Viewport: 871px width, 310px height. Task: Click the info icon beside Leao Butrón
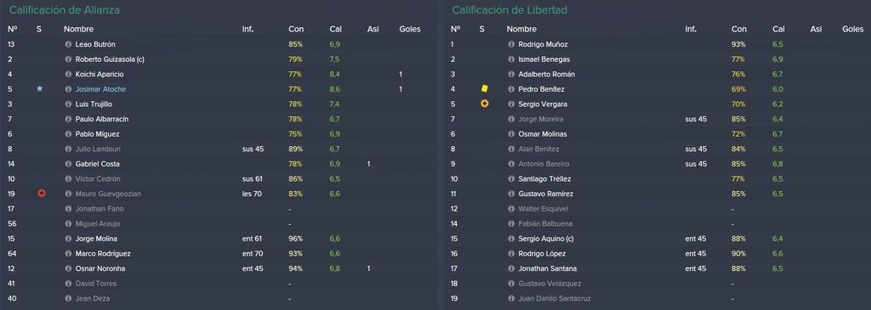(68, 44)
